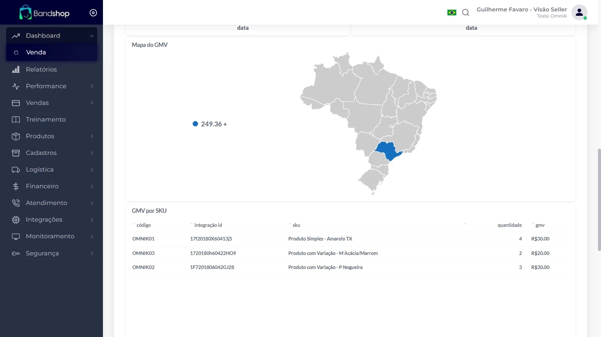Collapse the Dashboard menu chevron
Screen dimensions: 601x337
point(92,36)
